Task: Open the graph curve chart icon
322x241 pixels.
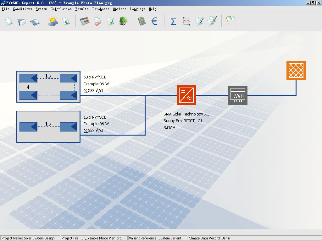Action: pos(186,21)
